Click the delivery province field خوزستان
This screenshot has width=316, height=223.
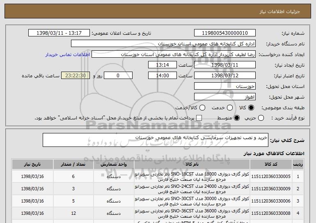225,86
